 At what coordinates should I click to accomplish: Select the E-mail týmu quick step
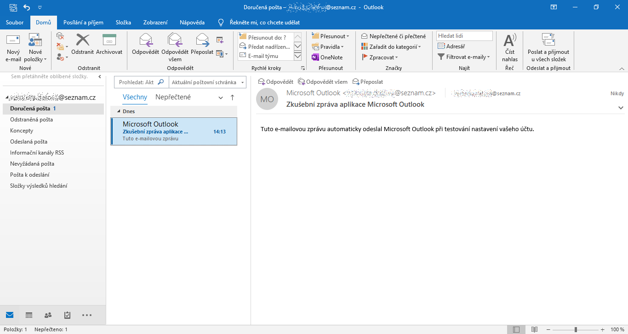(x=265, y=56)
